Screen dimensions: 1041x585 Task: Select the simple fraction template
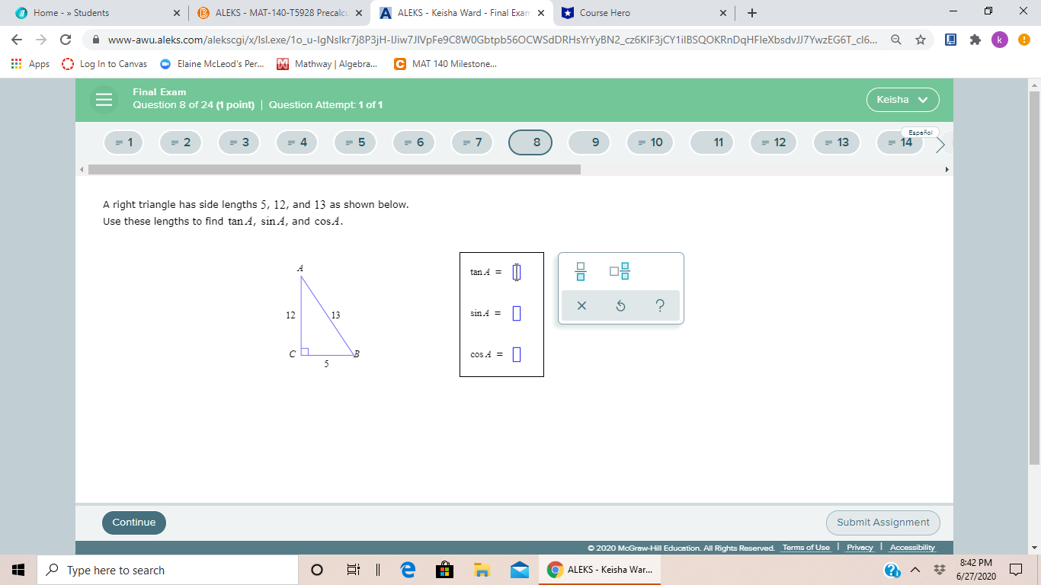tap(581, 271)
